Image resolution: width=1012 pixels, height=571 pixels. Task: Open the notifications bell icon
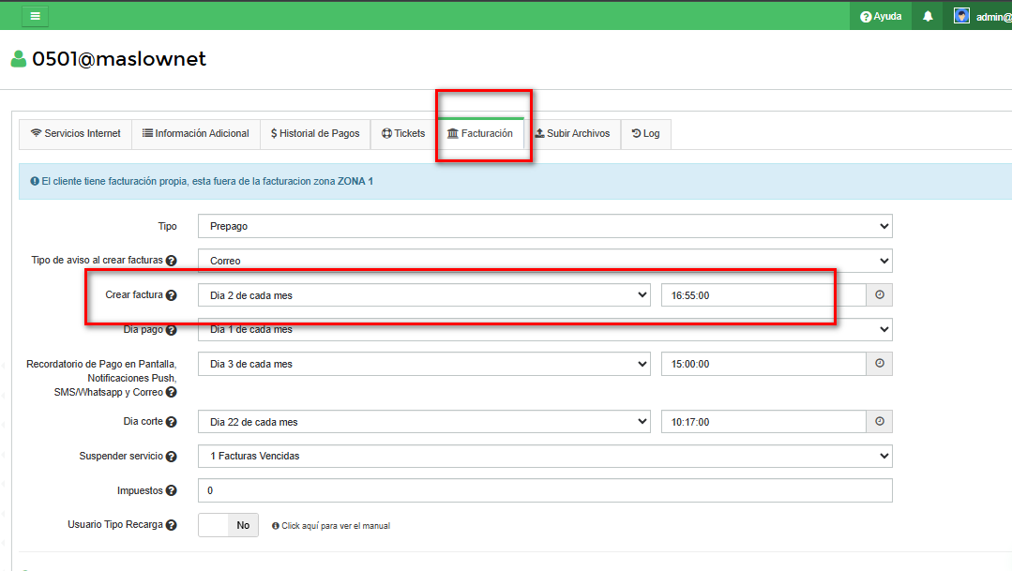tap(928, 16)
